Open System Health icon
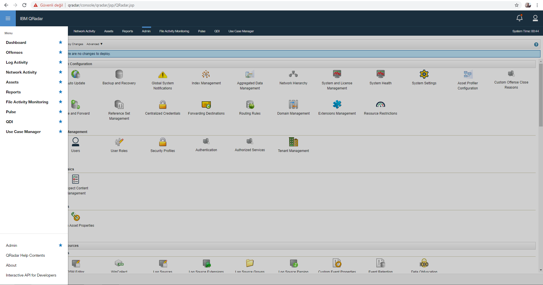The width and height of the screenshot is (543, 285). [381, 74]
